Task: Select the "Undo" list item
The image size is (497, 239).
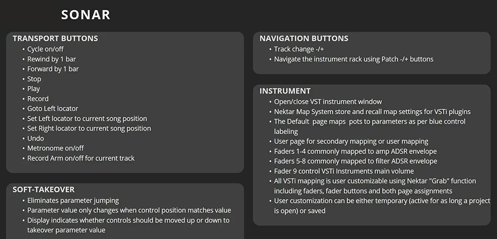Action: (x=35, y=138)
